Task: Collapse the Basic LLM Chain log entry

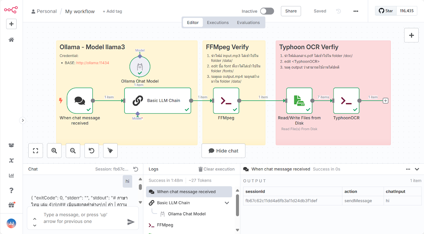Action: [x=227, y=203]
